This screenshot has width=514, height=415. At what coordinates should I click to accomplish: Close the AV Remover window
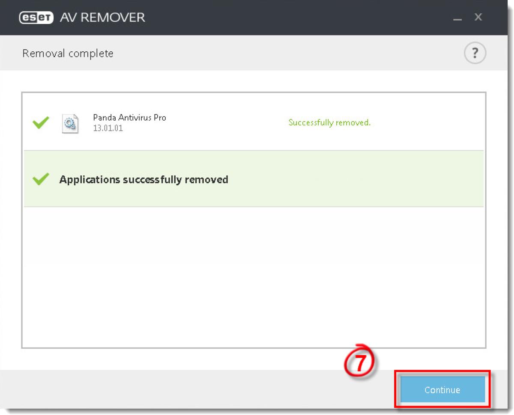pyautogui.click(x=478, y=17)
